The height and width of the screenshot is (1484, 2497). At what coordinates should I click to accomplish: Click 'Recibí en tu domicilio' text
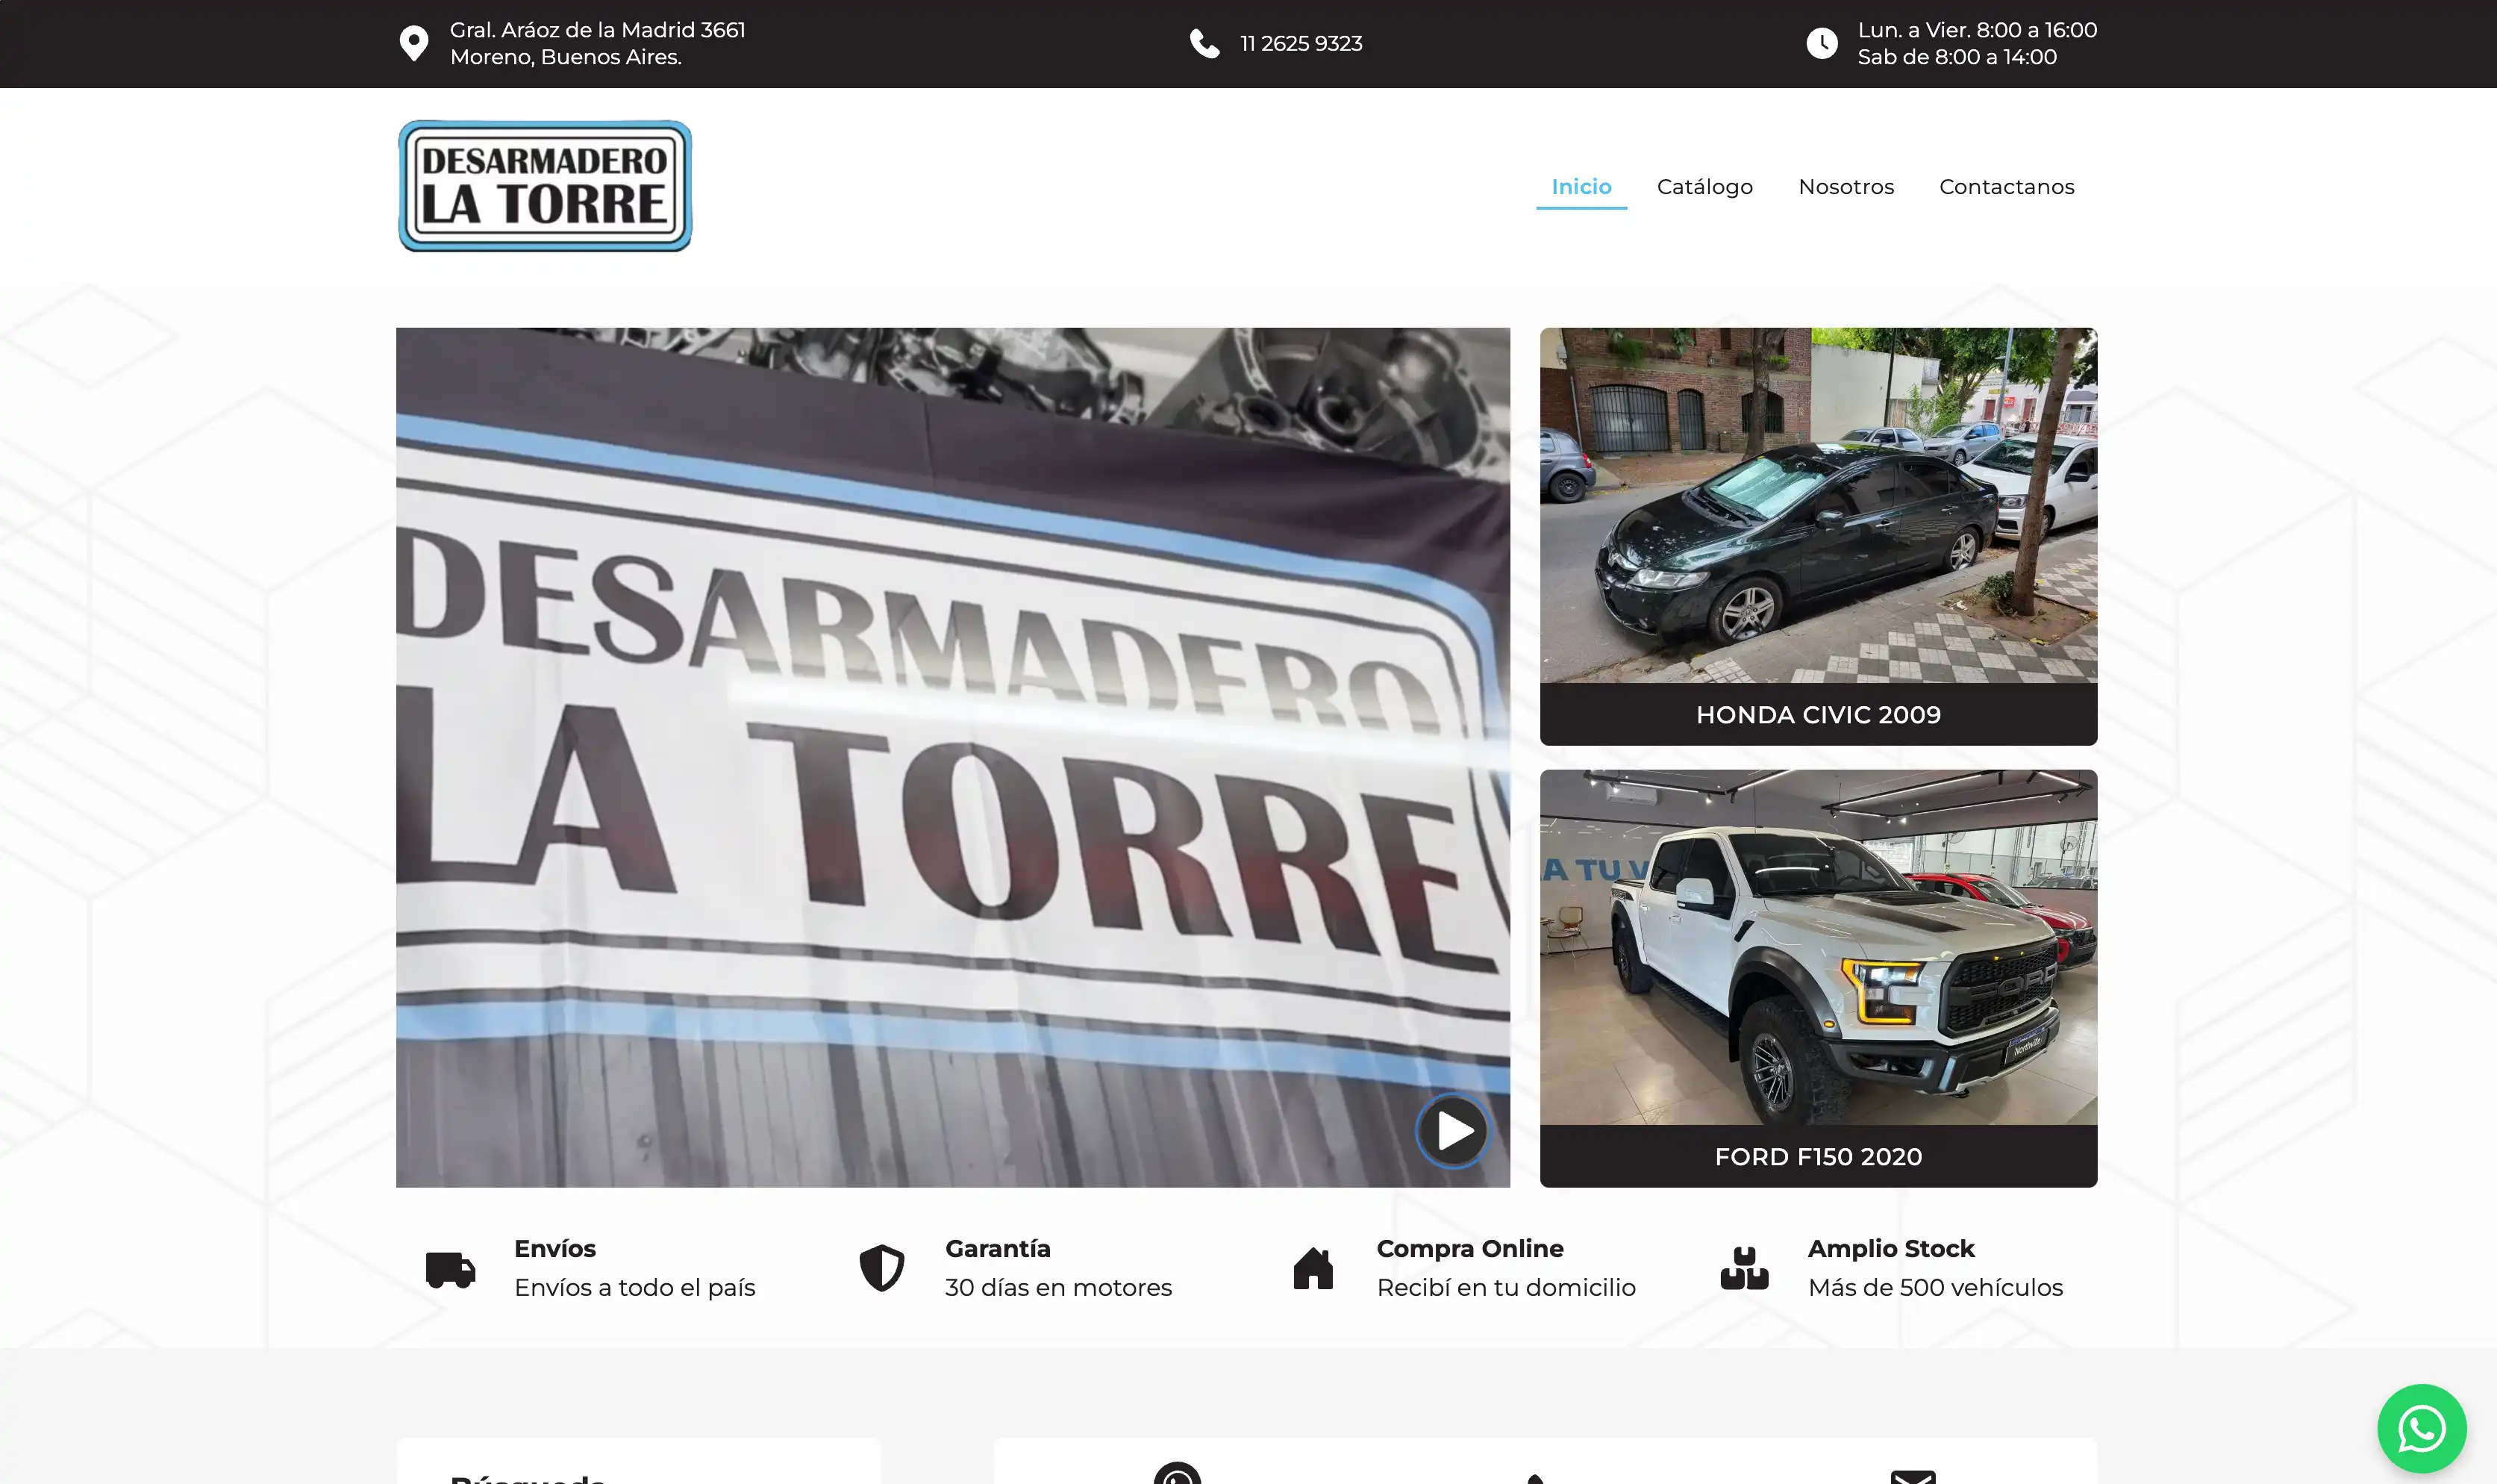[1505, 1288]
